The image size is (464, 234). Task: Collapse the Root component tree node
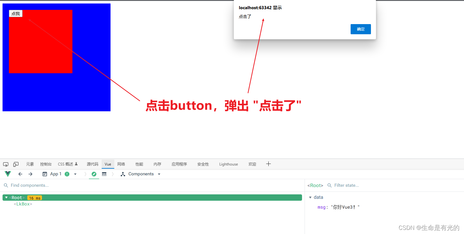(6, 198)
